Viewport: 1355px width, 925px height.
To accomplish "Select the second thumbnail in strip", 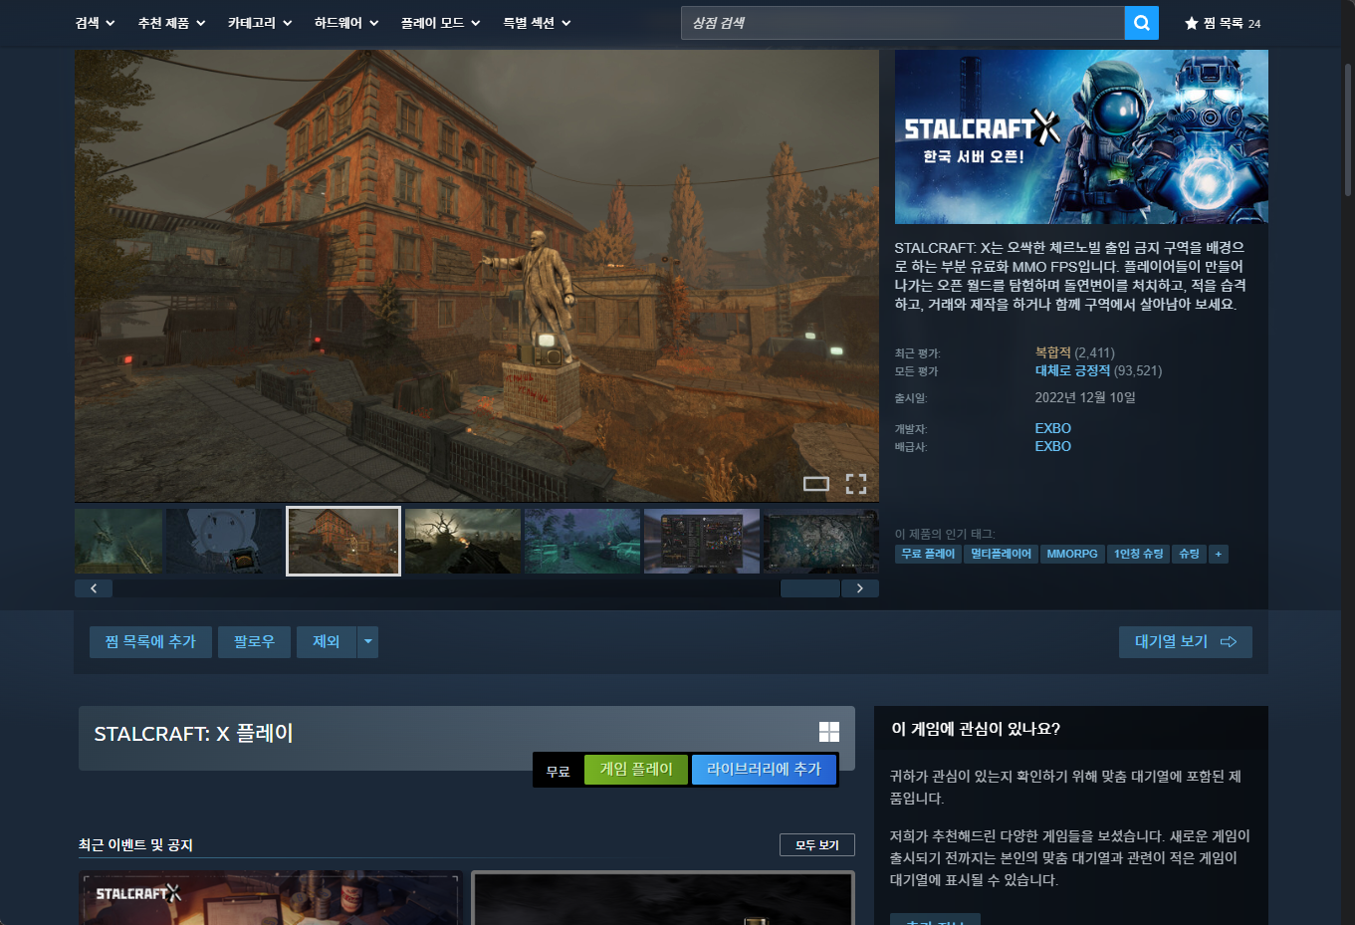I will point(224,541).
